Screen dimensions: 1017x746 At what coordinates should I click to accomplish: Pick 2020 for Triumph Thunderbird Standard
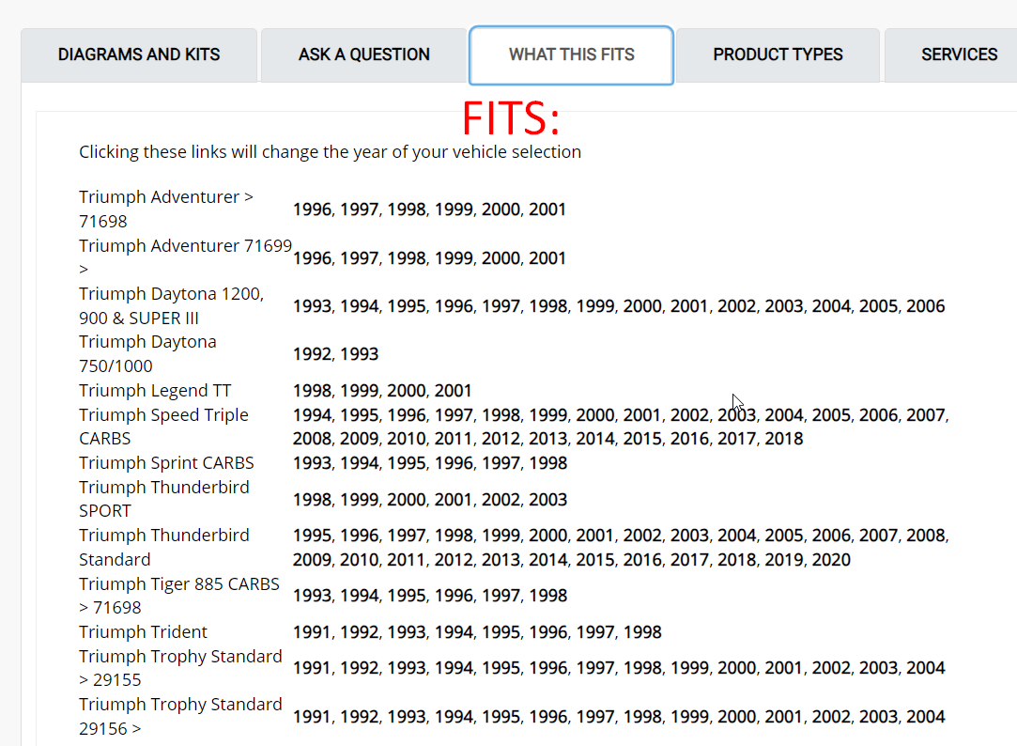(831, 560)
